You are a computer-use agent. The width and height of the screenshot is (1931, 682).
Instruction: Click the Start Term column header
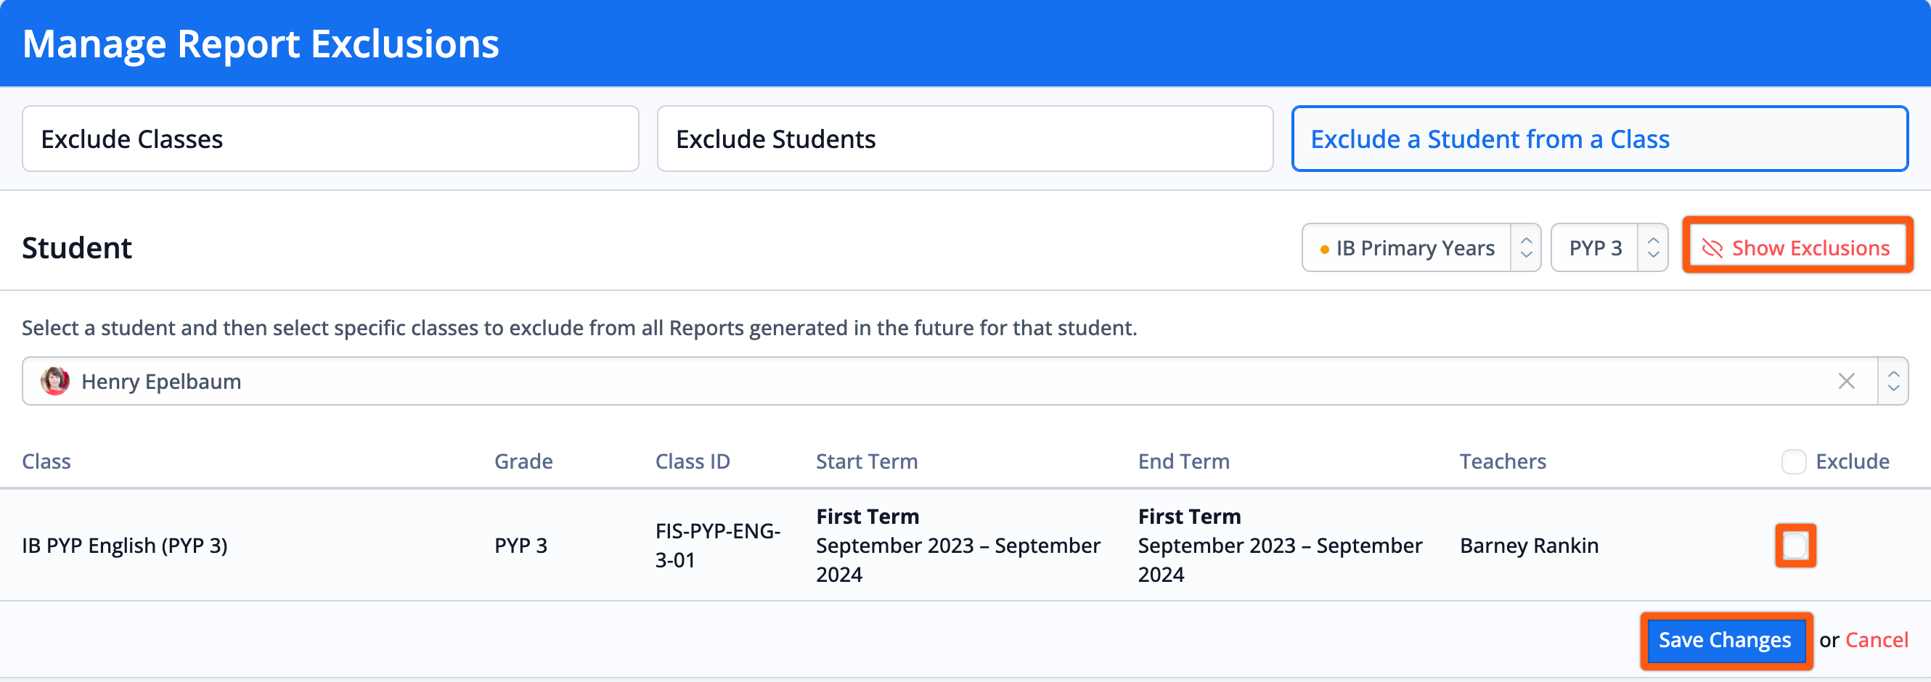point(867,461)
